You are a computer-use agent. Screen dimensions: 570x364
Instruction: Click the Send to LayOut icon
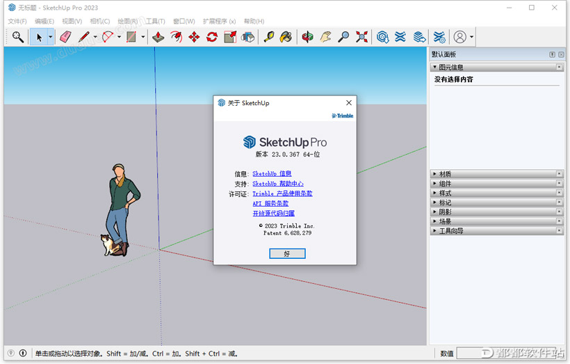(419, 37)
